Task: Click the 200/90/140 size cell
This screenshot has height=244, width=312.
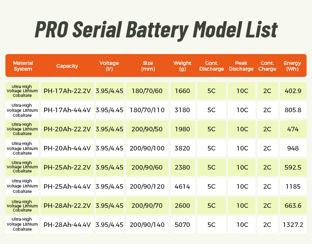Action: pos(148,225)
